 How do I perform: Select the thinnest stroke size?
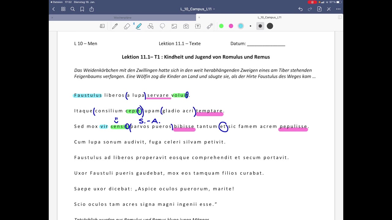[251, 26]
